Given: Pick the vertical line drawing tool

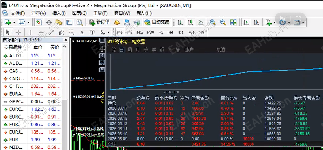Looking at the screenshot, I should (x=31, y=32).
